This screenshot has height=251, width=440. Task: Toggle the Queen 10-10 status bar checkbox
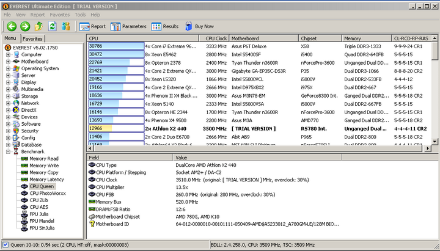[5, 245]
